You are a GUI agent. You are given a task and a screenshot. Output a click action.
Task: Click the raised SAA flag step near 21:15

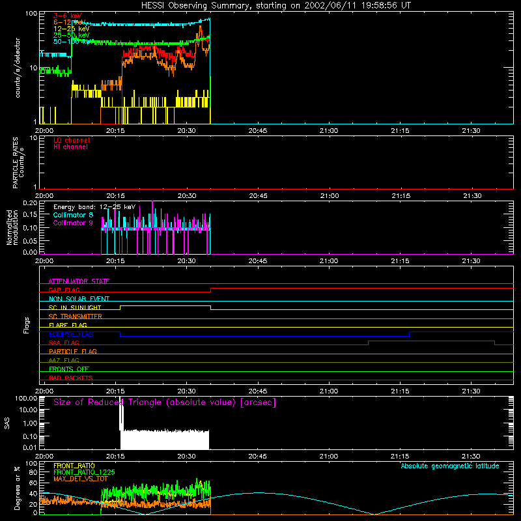[431, 341]
